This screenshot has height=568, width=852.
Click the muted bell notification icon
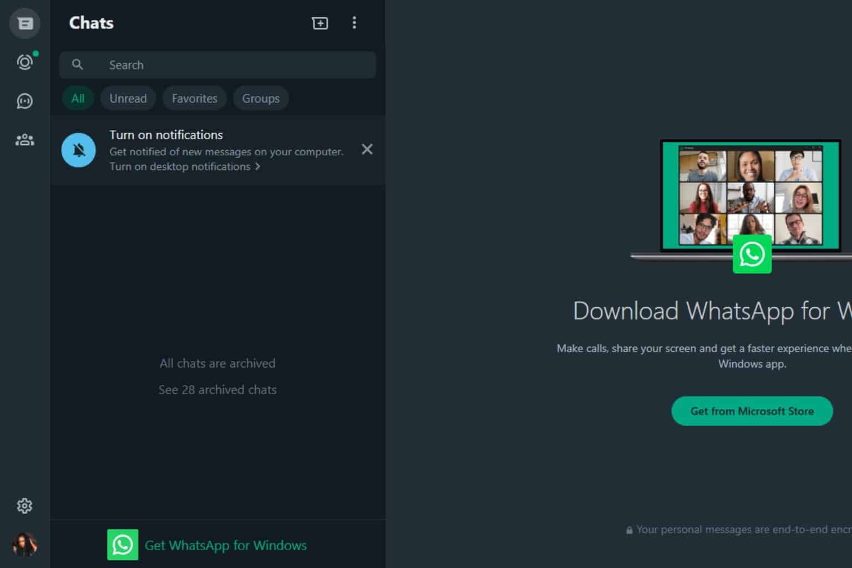coord(79,150)
